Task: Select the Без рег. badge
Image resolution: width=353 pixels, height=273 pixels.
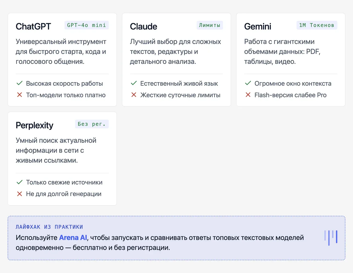Action: coord(92,124)
